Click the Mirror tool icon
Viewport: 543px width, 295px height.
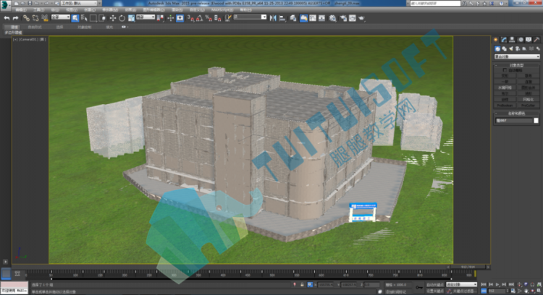(x=273, y=18)
